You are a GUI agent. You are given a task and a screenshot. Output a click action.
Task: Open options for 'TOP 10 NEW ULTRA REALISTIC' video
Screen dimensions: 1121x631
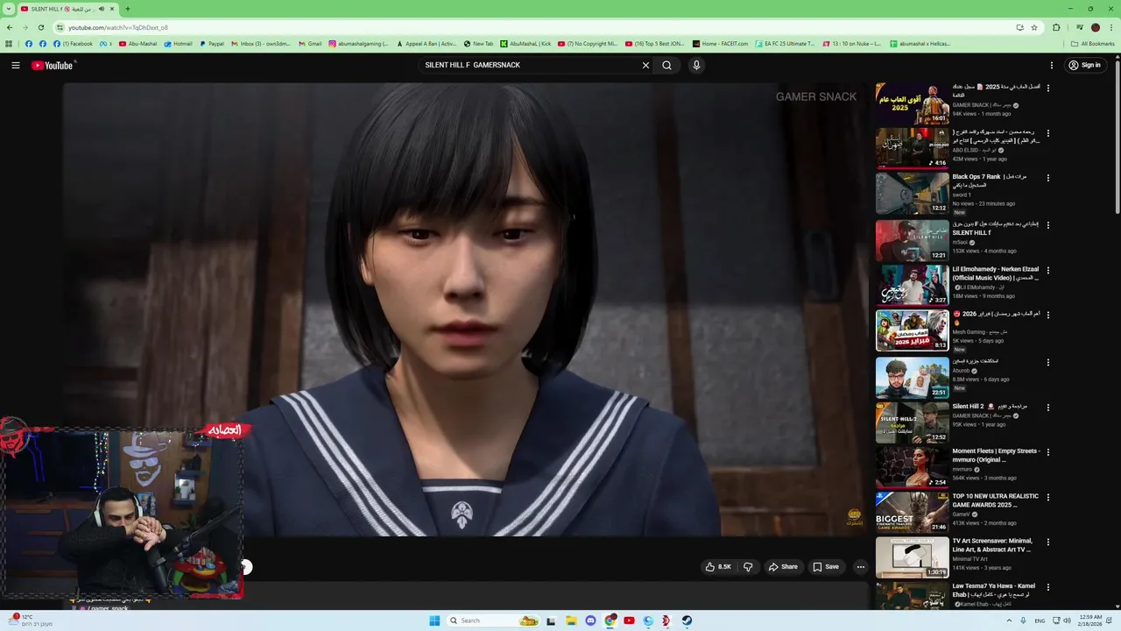1048,497
